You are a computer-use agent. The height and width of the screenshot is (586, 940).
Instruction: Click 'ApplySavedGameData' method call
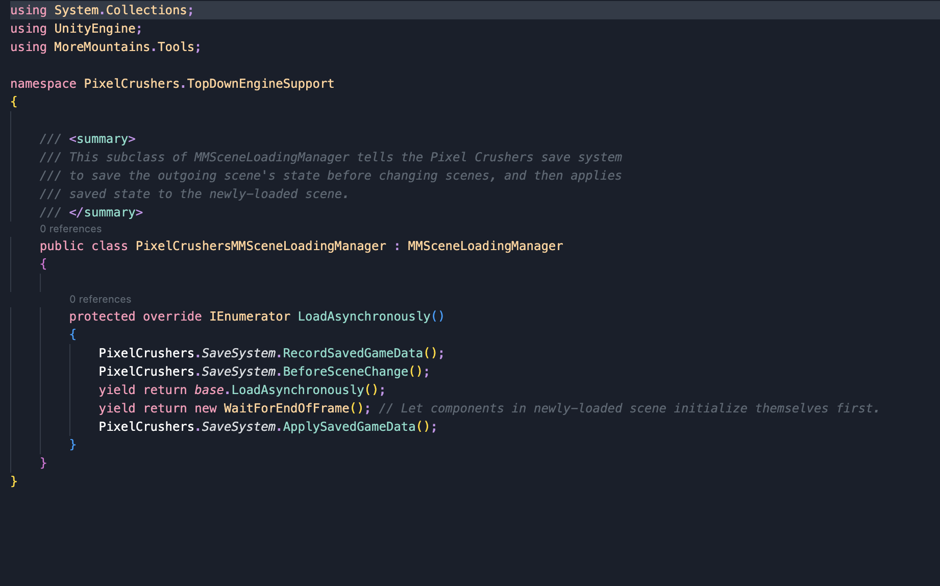click(x=350, y=427)
